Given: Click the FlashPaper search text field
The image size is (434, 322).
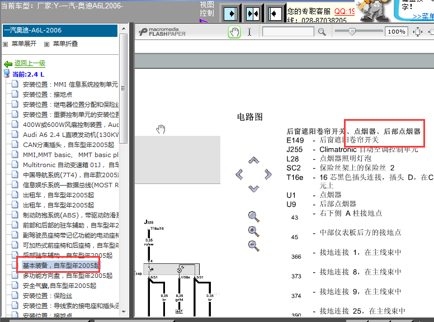Looking at the screenshot, I should pyautogui.click(x=288, y=31).
